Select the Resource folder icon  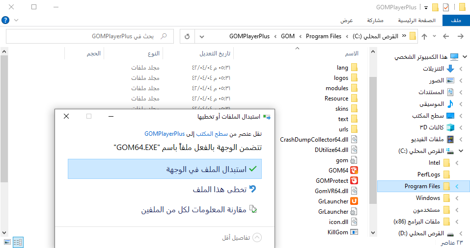(354, 99)
